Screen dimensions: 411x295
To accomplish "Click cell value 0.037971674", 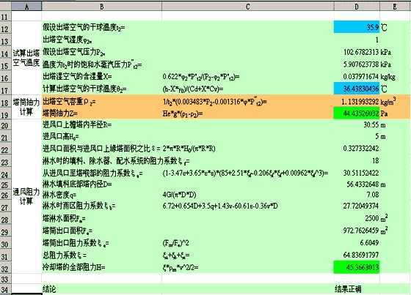I will (361, 77).
